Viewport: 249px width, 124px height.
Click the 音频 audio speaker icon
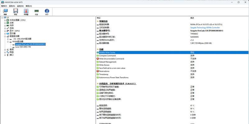coord(8,50)
